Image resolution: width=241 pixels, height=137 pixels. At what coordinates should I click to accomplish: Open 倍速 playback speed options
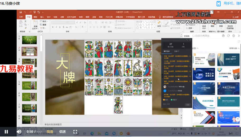63,132
